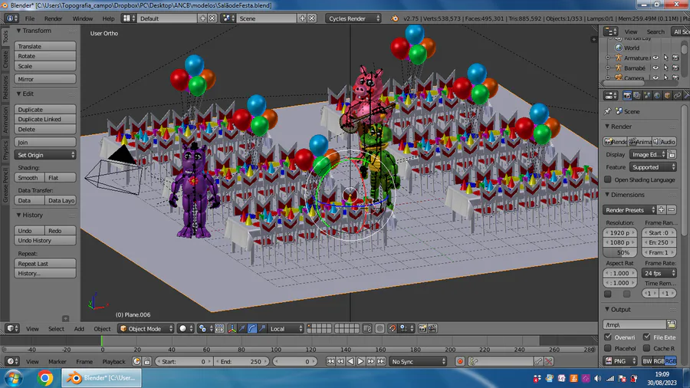The width and height of the screenshot is (690, 388).
Task: Open the timeline editor type icon
Action: [x=11, y=362]
